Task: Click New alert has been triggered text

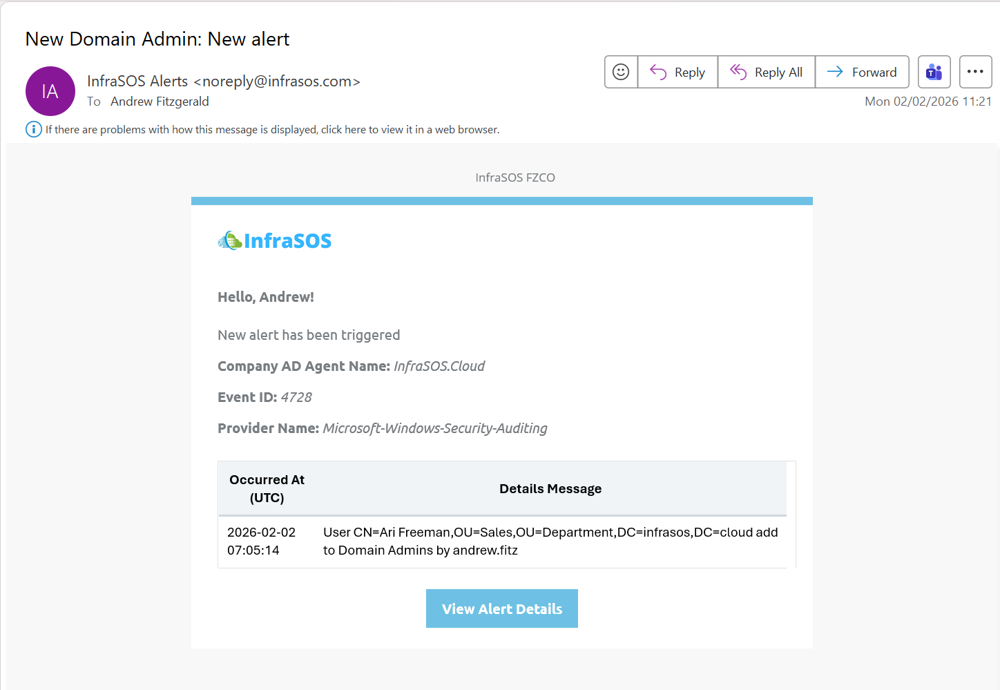Action: [309, 335]
